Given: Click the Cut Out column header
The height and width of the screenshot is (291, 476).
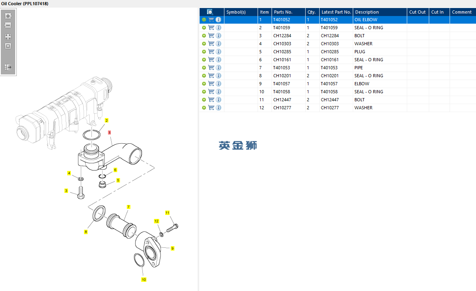Looking at the screenshot, I should pyautogui.click(x=418, y=12).
